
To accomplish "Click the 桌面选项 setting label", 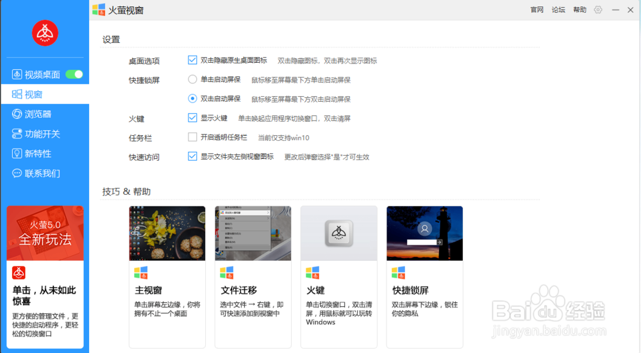I will click(x=144, y=61).
